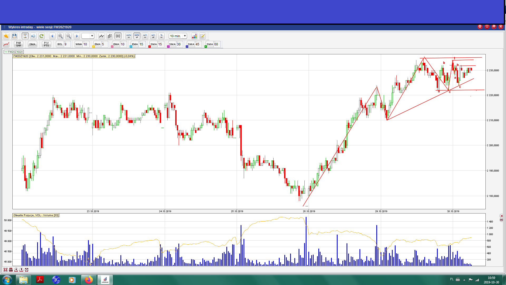Viewport: 506px width, 285px height.
Task: Click the refresh chart icon
Action: click(41, 36)
